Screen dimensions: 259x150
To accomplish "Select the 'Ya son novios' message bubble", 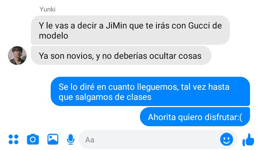I will tap(121, 56).
